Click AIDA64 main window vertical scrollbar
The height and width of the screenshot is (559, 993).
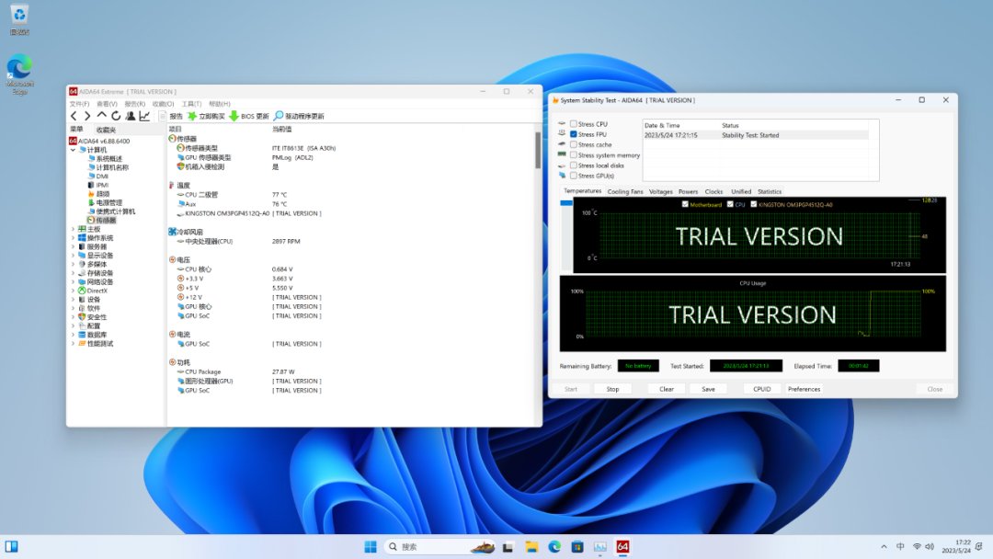(x=538, y=151)
